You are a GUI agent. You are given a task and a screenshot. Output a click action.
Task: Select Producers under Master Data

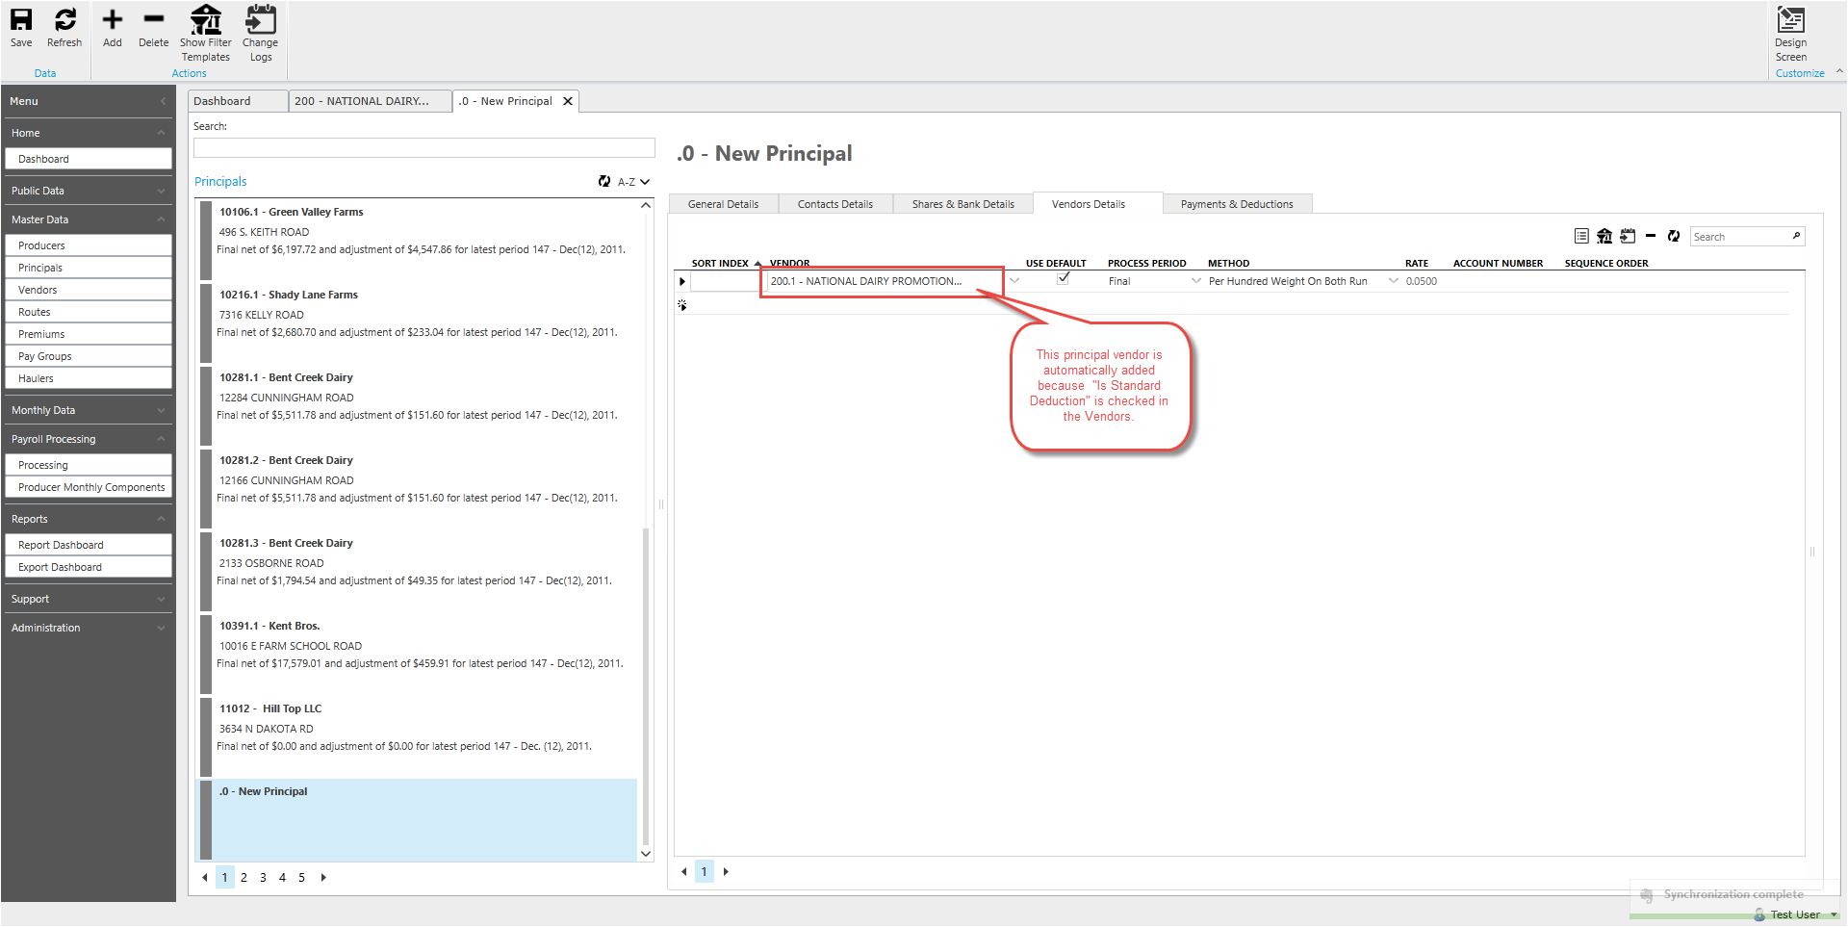point(88,245)
